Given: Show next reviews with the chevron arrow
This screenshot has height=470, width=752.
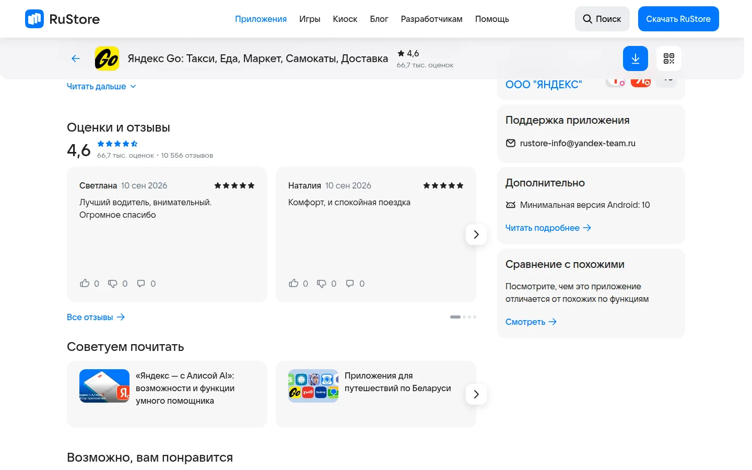Looking at the screenshot, I should pyautogui.click(x=476, y=234).
